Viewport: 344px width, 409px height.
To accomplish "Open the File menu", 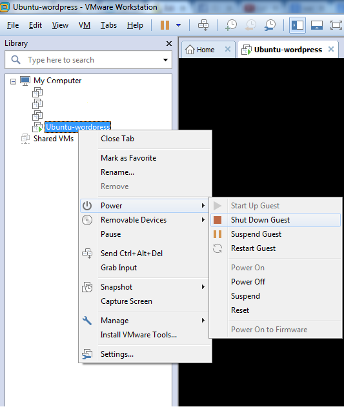I will 13,25.
